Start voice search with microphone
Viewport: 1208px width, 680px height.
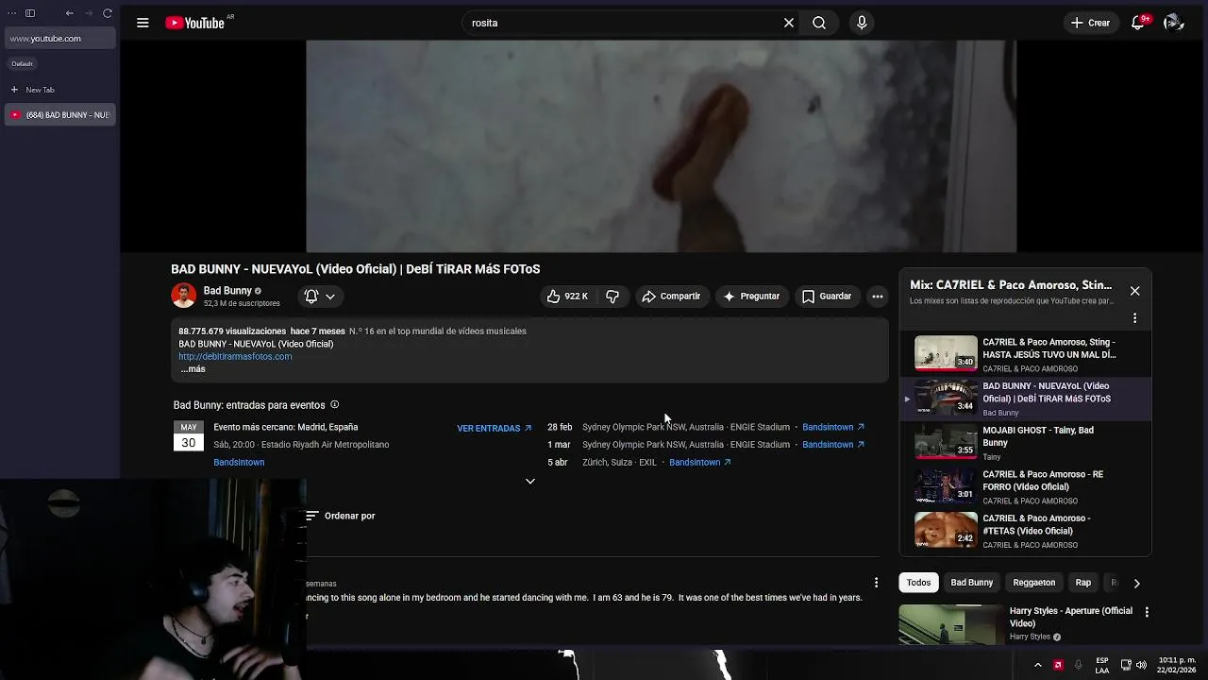862,23
